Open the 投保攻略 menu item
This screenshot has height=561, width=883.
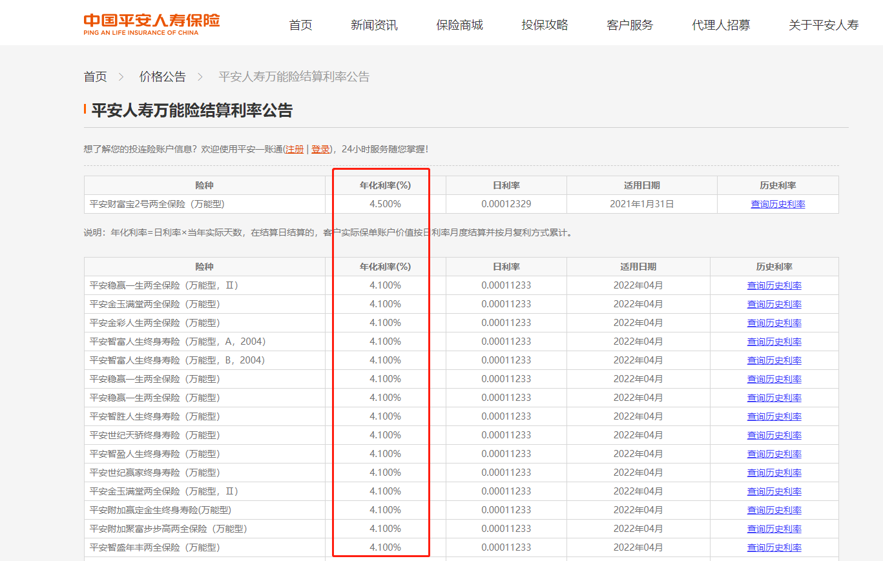[x=545, y=25]
